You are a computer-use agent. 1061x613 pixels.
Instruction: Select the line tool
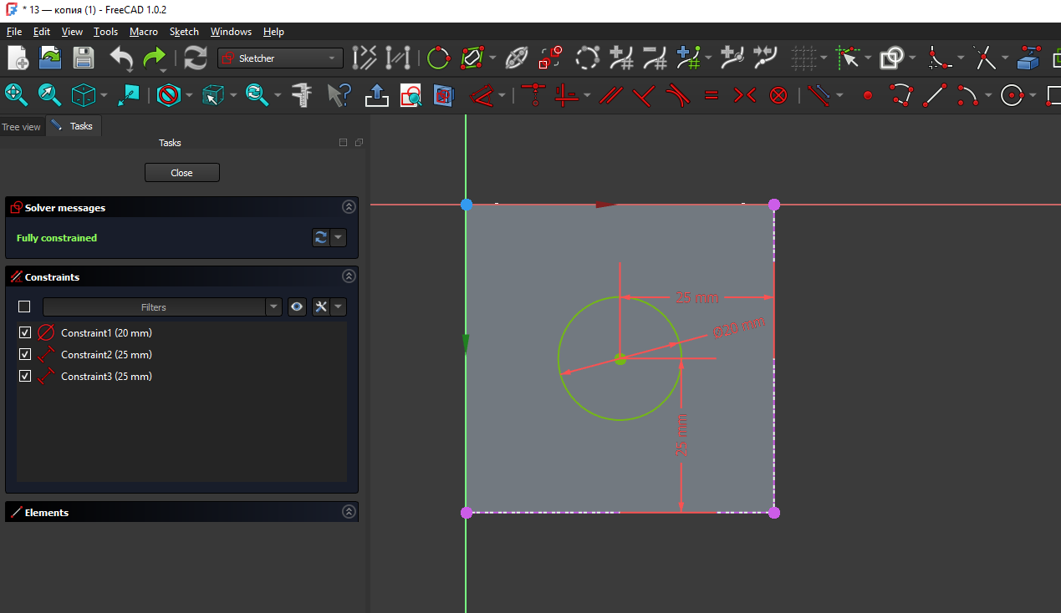[934, 95]
